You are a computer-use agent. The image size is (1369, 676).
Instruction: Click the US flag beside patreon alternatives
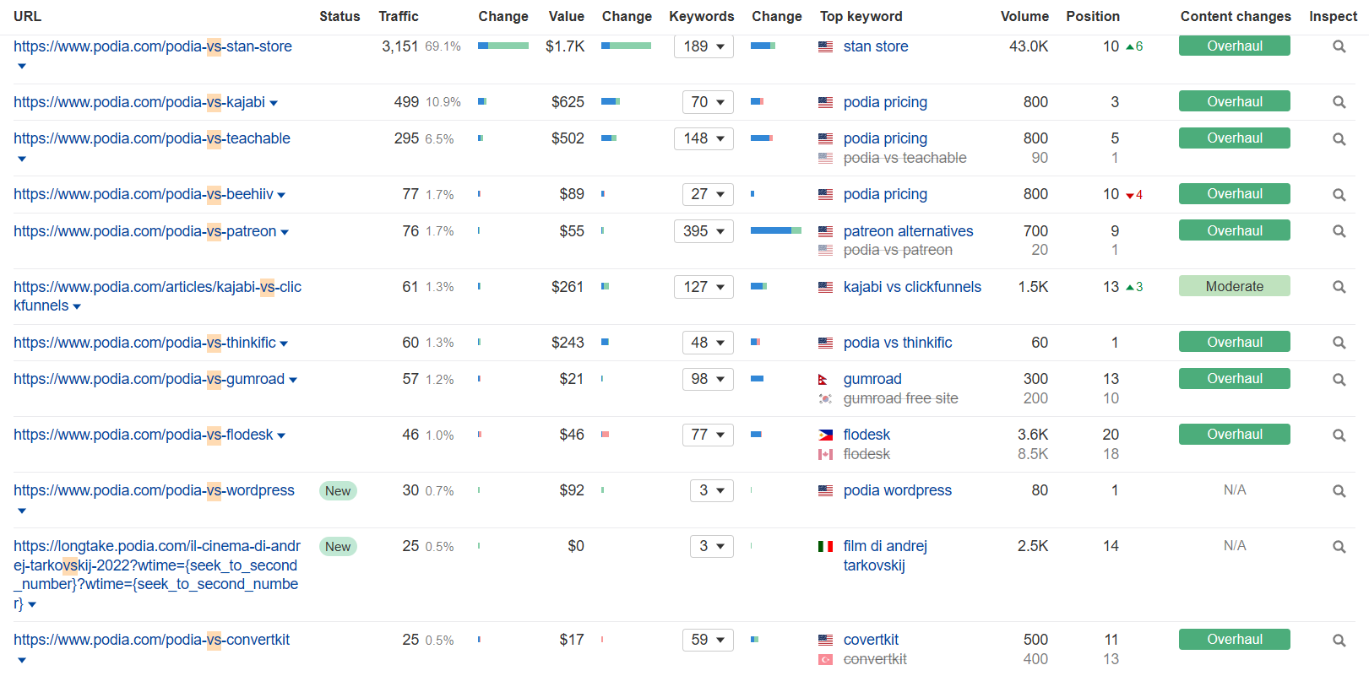tap(825, 232)
